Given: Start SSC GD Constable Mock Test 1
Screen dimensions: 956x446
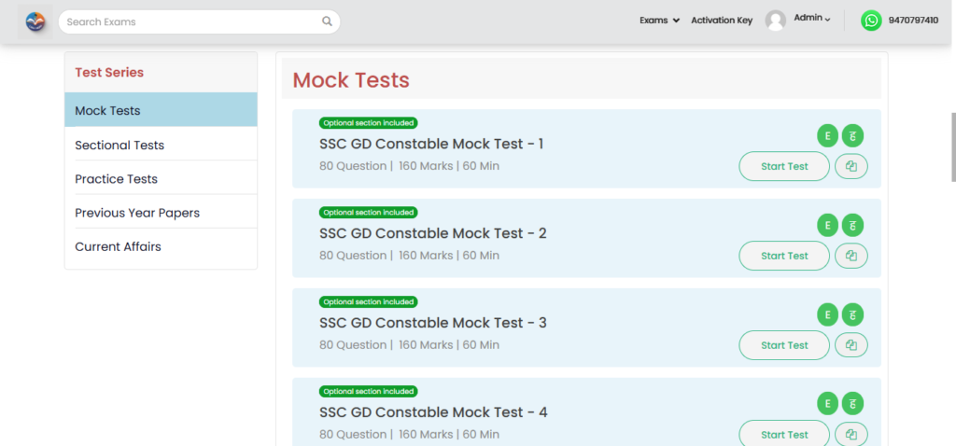Looking at the screenshot, I should pyautogui.click(x=783, y=166).
